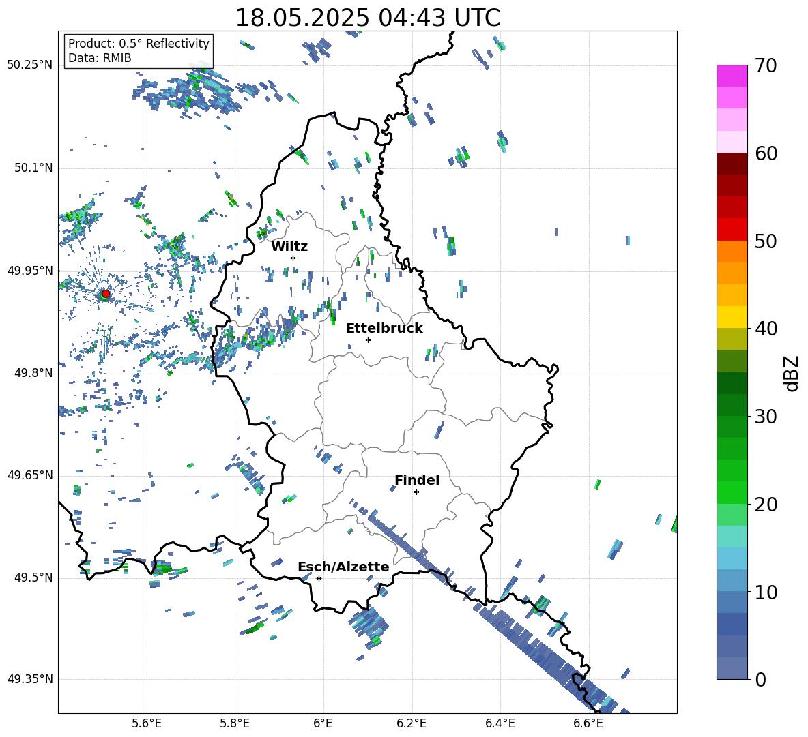Click the 6°E longitude label
This screenshot has width=808, height=737.
323,723
